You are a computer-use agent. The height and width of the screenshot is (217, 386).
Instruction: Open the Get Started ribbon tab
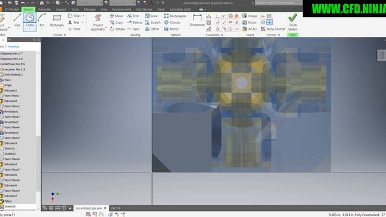(144, 10)
